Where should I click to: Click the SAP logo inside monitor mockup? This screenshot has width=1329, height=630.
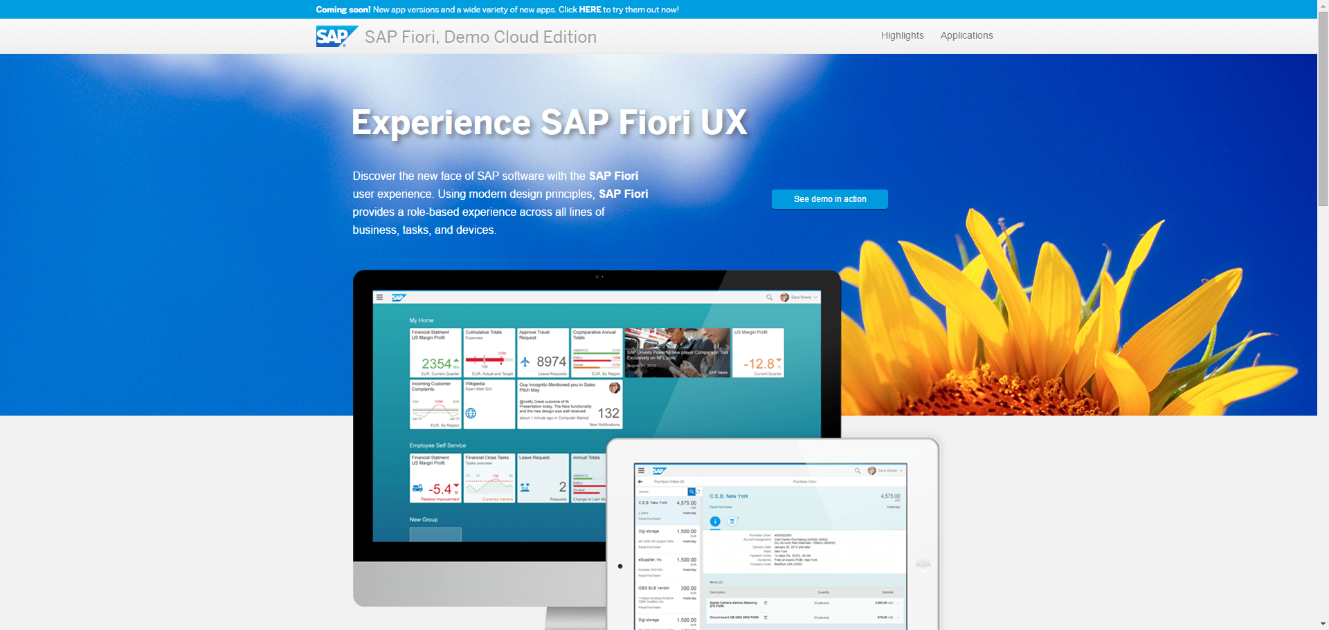point(399,297)
